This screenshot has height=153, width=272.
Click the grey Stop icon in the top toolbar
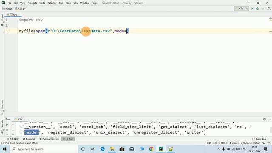tap(263, 8)
